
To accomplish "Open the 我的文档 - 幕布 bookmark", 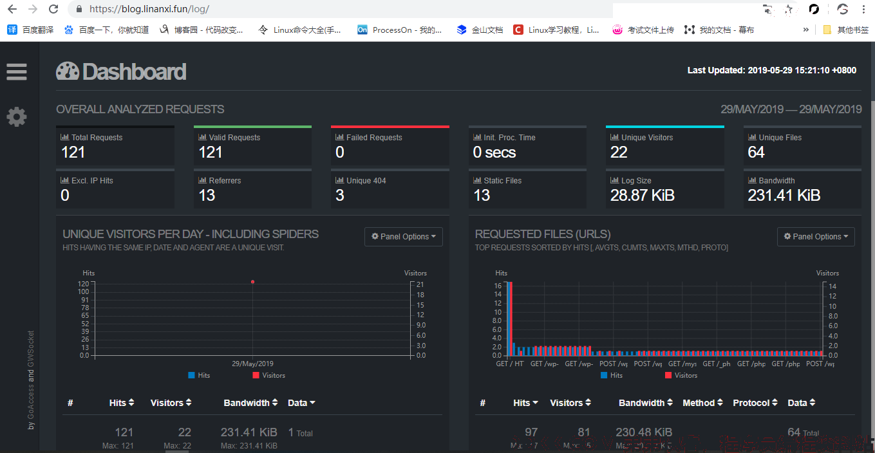I will [x=719, y=30].
